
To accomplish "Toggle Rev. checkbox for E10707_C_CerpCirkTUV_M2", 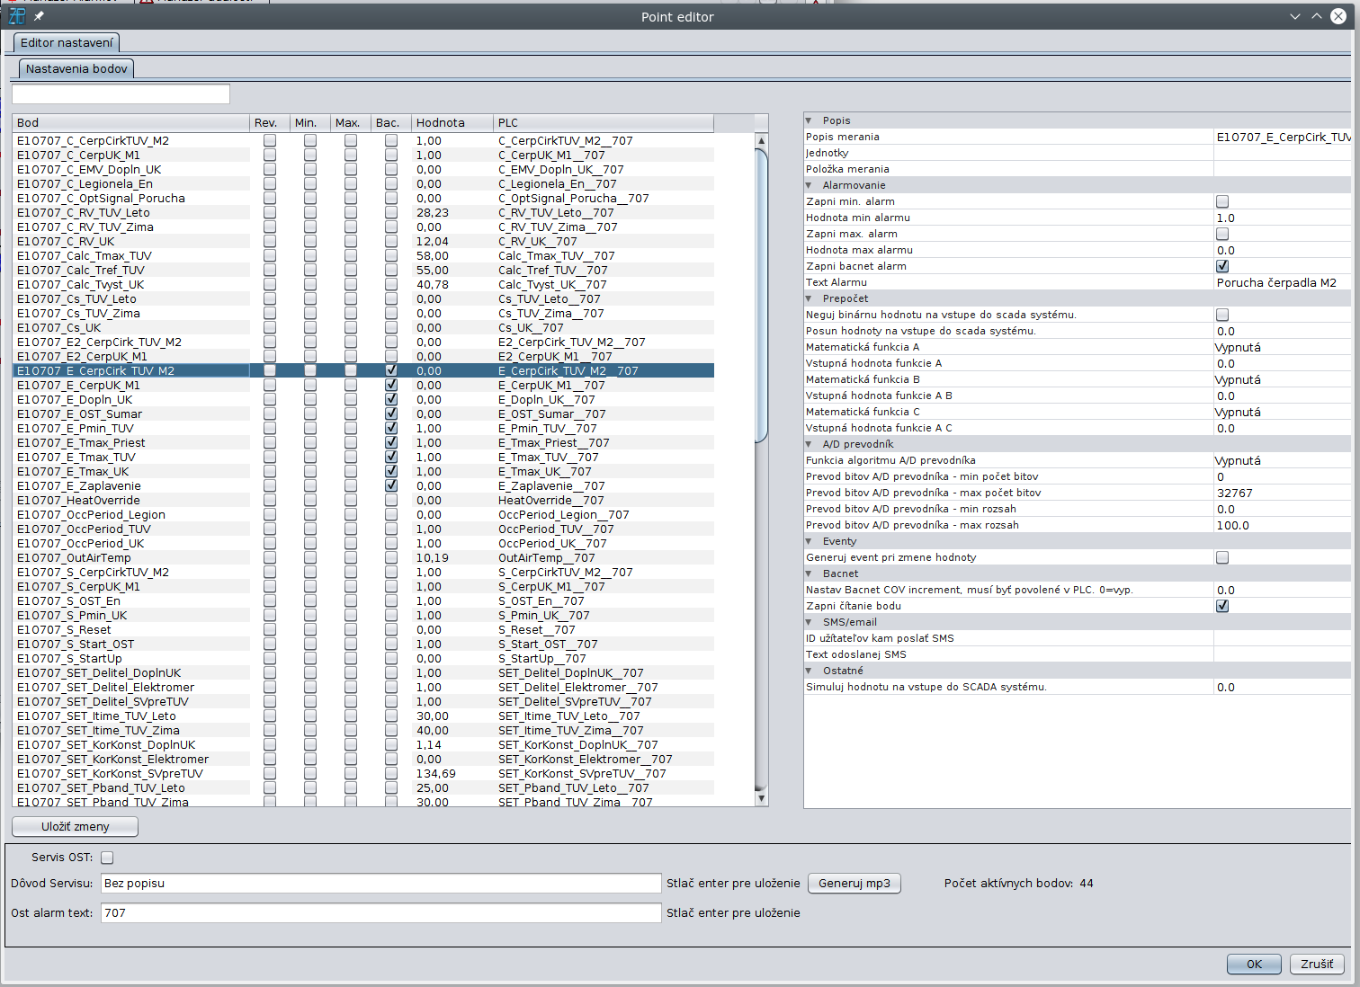I will click(270, 140).
